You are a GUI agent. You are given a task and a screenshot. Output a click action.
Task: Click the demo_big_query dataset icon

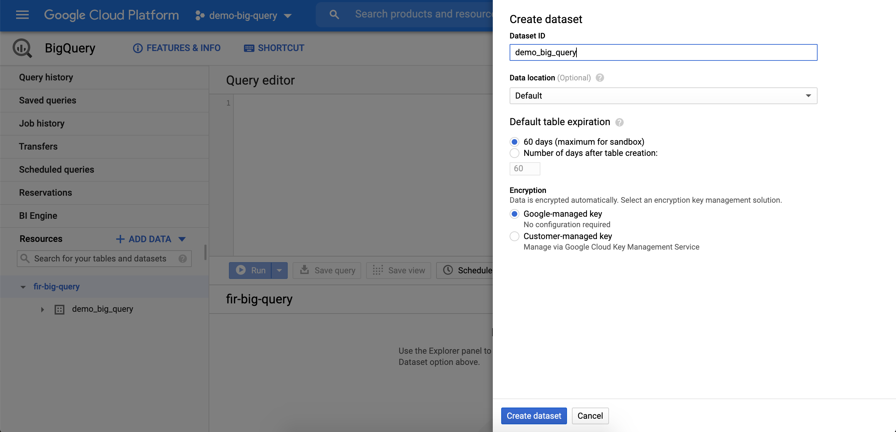(x=59, y=309)
